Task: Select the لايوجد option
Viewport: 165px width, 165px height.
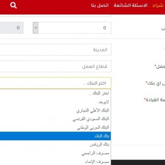Action: point(55,102)
